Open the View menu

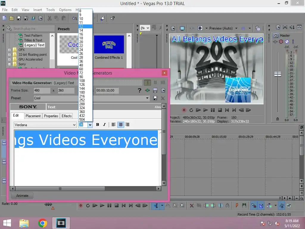25,10
